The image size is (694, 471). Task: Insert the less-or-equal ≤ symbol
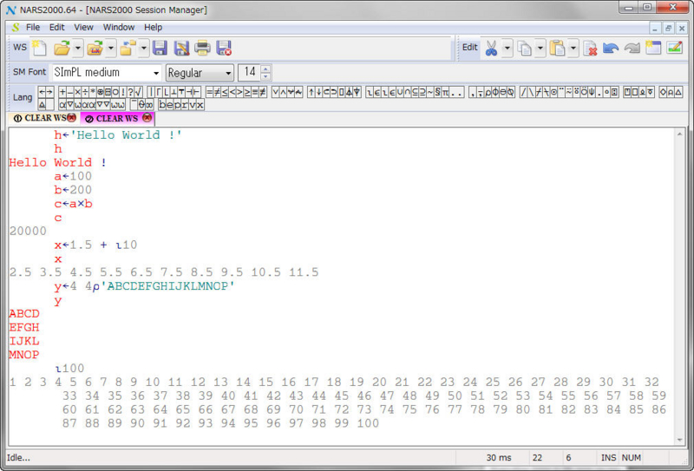pos(225,92)
